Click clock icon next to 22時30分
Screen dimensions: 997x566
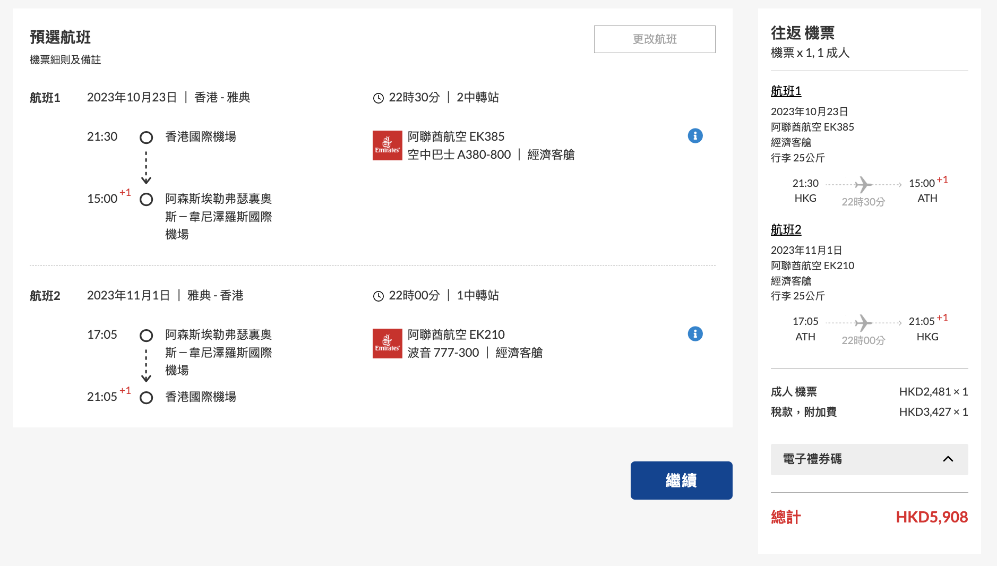379,98
